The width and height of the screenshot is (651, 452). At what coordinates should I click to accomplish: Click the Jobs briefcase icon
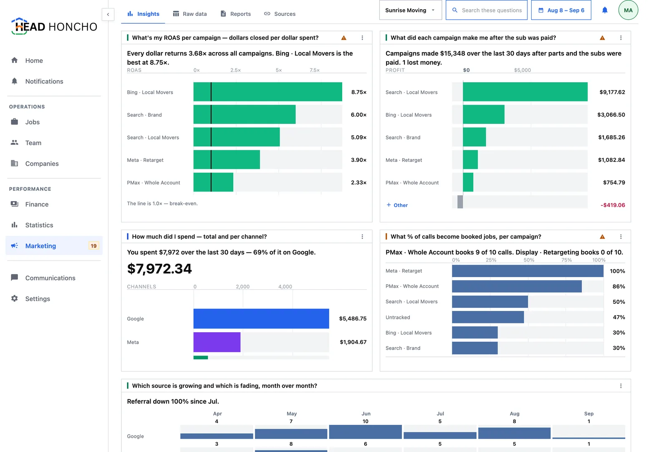pyautogui.click(x=15, y=121)
